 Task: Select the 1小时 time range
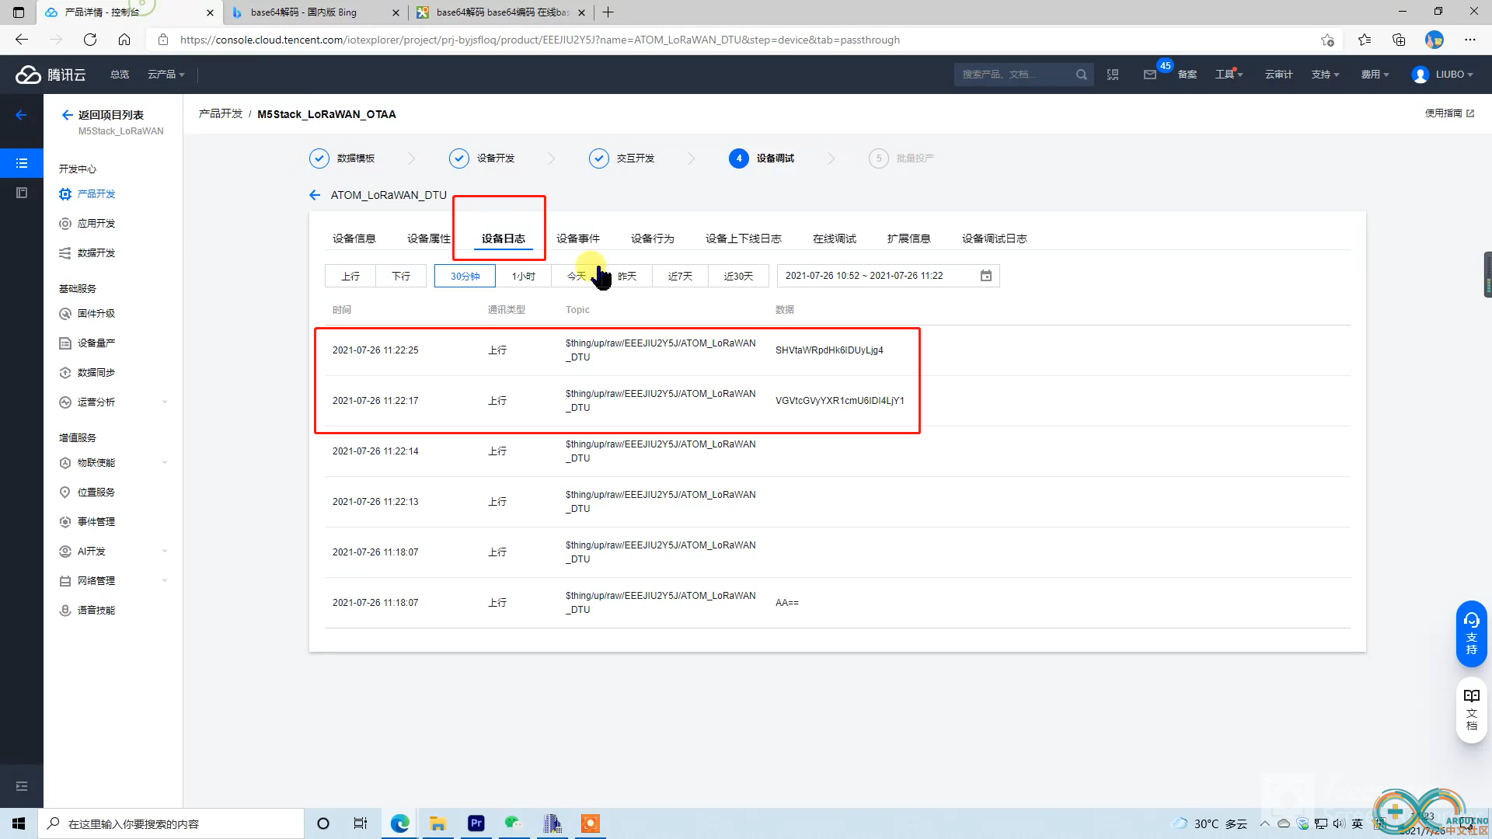tap(523, 276)
